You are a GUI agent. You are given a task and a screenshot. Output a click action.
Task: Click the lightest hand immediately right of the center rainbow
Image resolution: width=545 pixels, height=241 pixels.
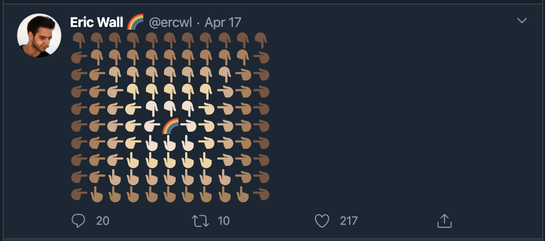pyautogui.click(x=188, y=127)
